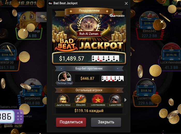Click the Hamburger kings opponent avatar
Screen dimensions: 181x134
[x=65, y=77]
